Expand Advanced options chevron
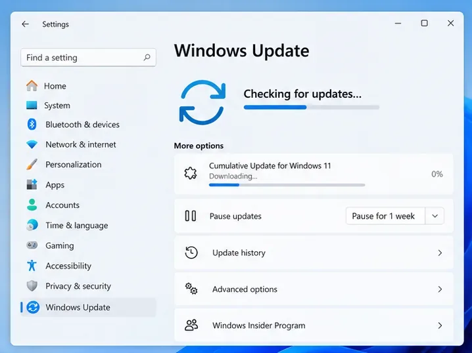Screen dimensions: 472x353 [440, 289]
